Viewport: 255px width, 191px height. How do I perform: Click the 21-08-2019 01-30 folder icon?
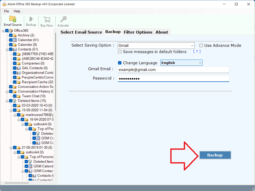coord(18,148)
